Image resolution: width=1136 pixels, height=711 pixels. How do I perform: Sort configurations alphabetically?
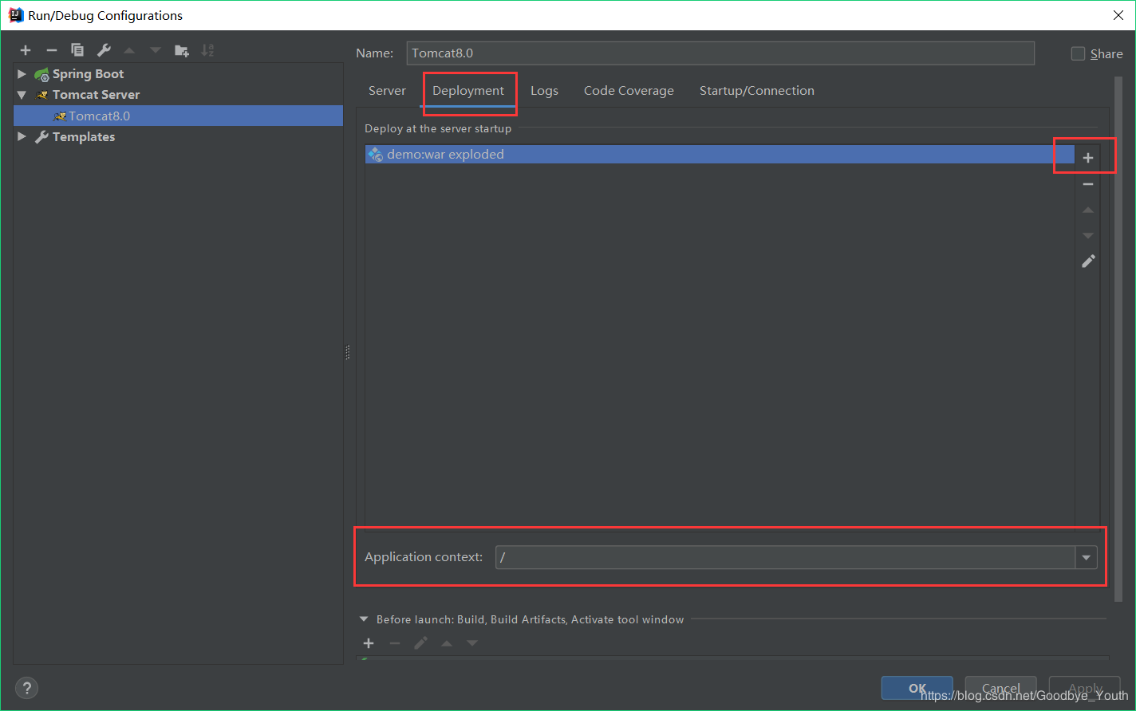pyautogui.click(x=207, y=50)
